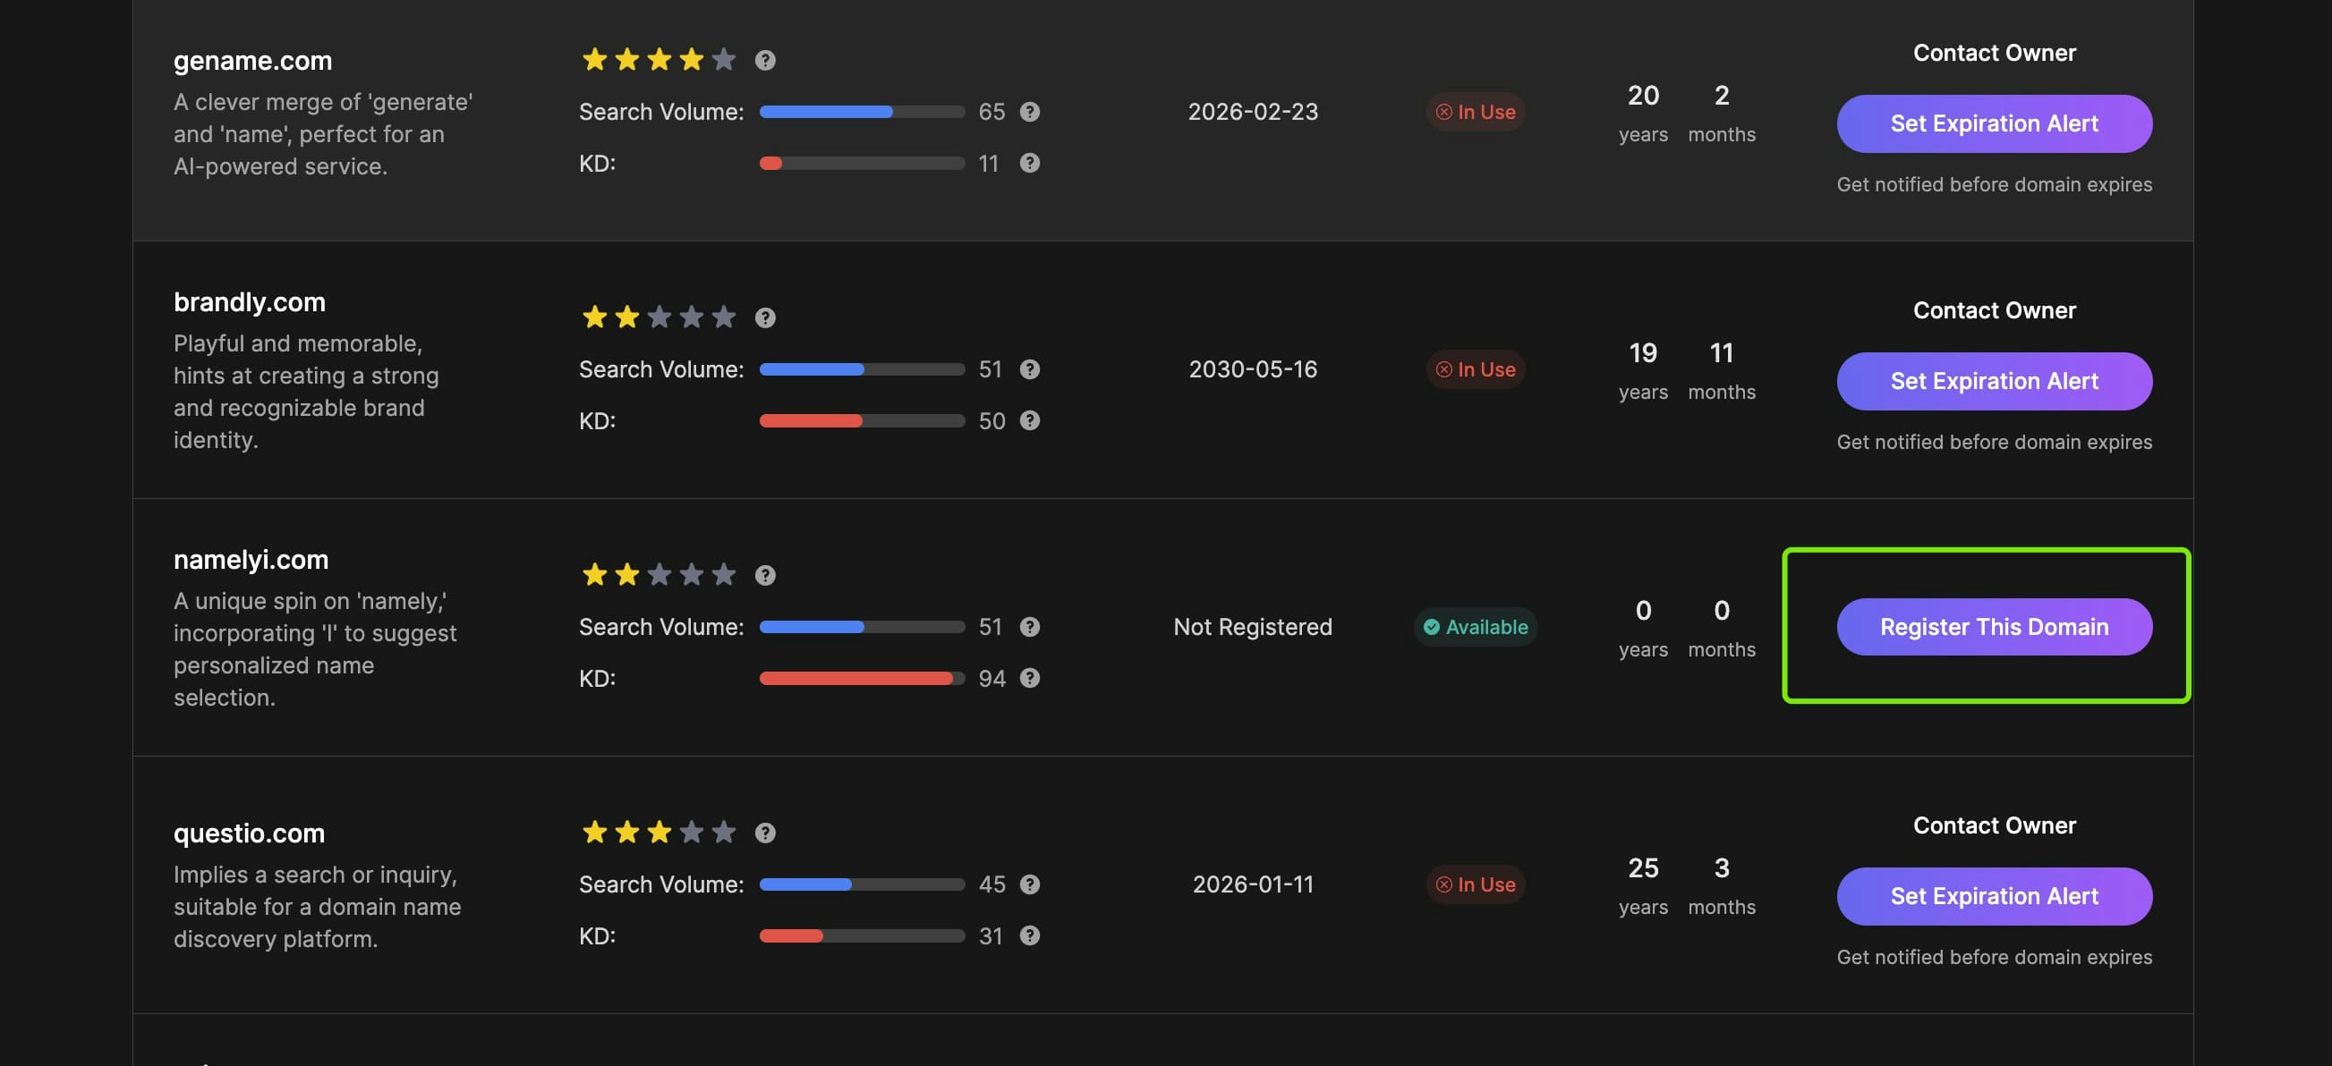The width and height of the screenshot is (2332, 1066).
Task: Click KD help icon for brandly.com row
Action: (x=1029, y=421)
